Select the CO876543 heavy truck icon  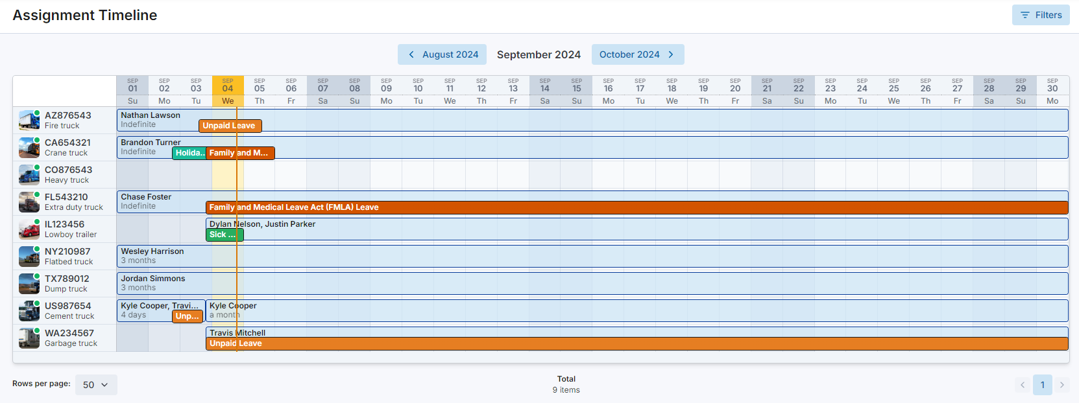pos(29,175)
